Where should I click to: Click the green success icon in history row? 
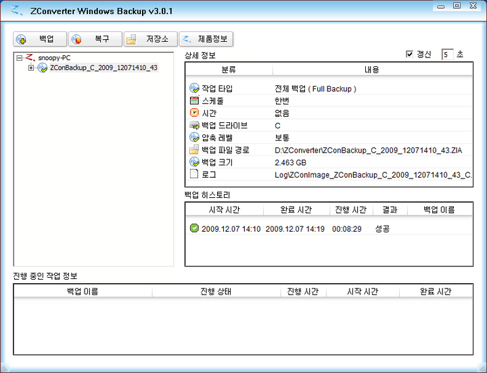[194, 228]
